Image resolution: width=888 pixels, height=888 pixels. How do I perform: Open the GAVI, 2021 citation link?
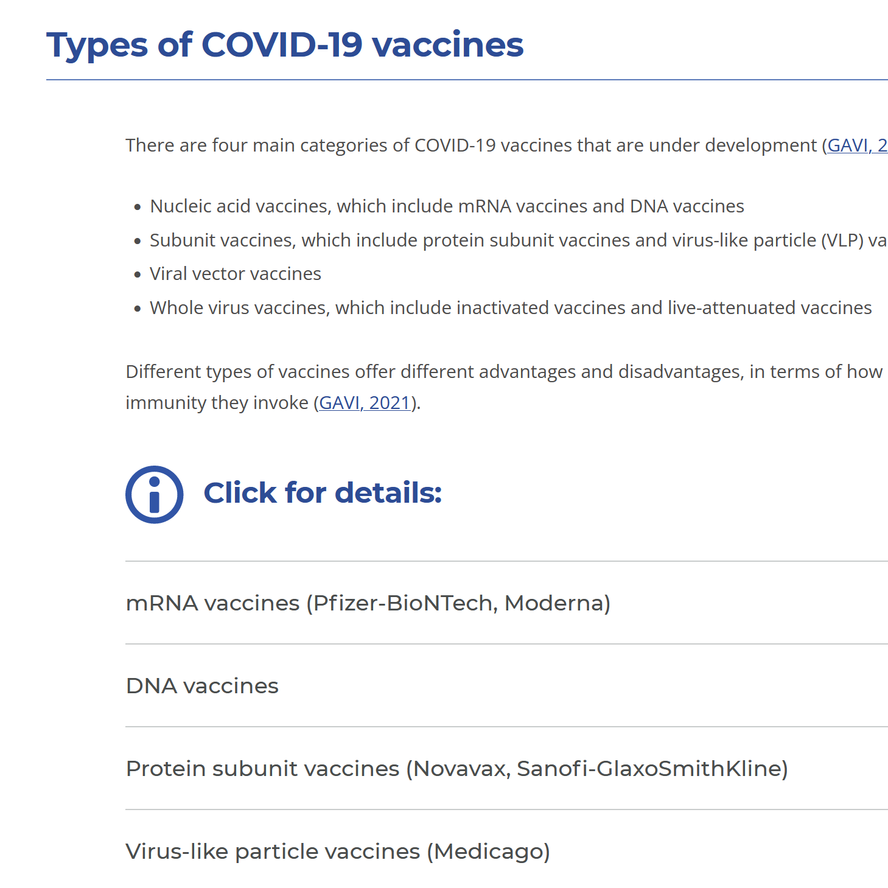coord(365,403)
